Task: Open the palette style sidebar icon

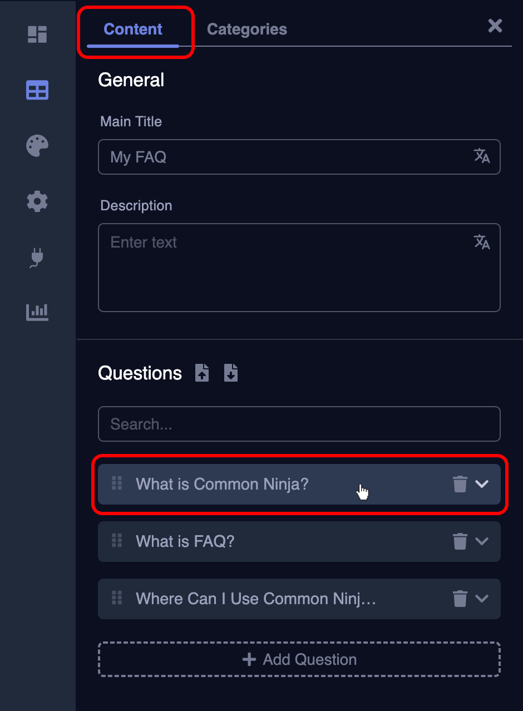Action: point(37,146)
